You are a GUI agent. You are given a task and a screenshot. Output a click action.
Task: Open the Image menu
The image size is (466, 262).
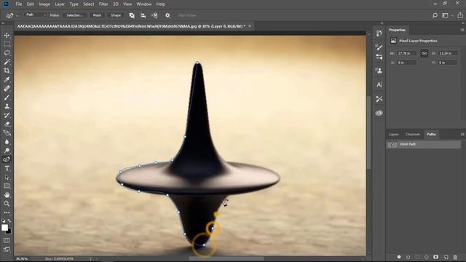click(44, 4)
